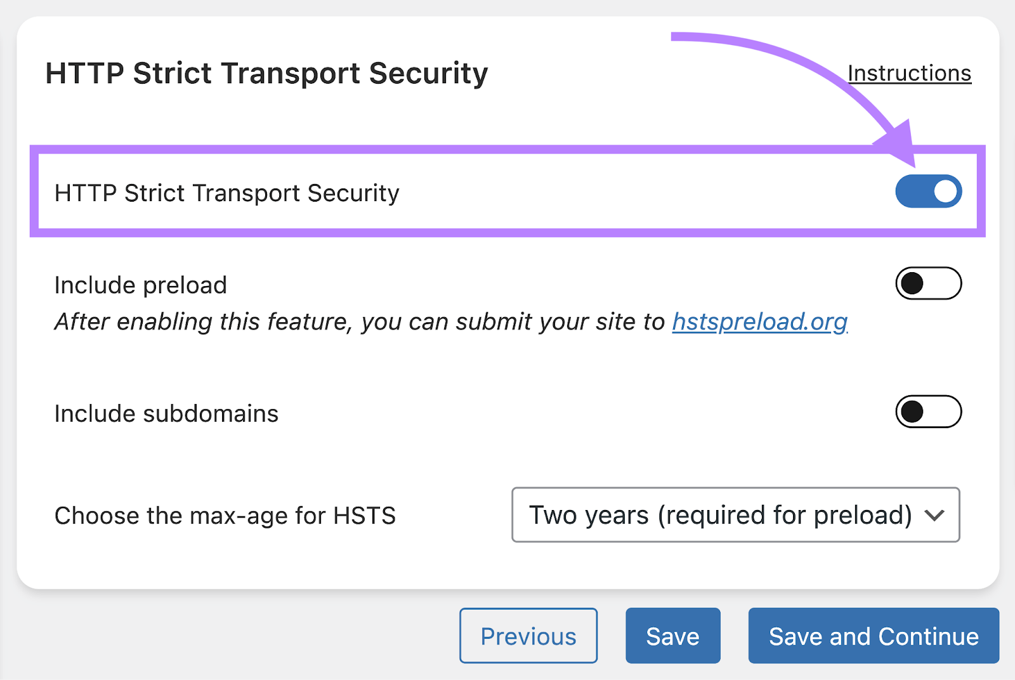Enable the Include preload switch
Screen dimensions: 1015x680
(927, 284)
